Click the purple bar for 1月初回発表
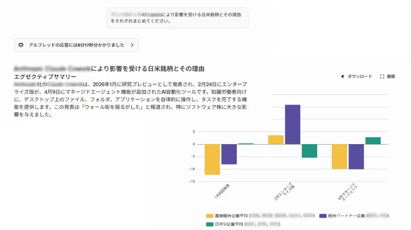Screen dimensions: 411x230 click(229, 154)
